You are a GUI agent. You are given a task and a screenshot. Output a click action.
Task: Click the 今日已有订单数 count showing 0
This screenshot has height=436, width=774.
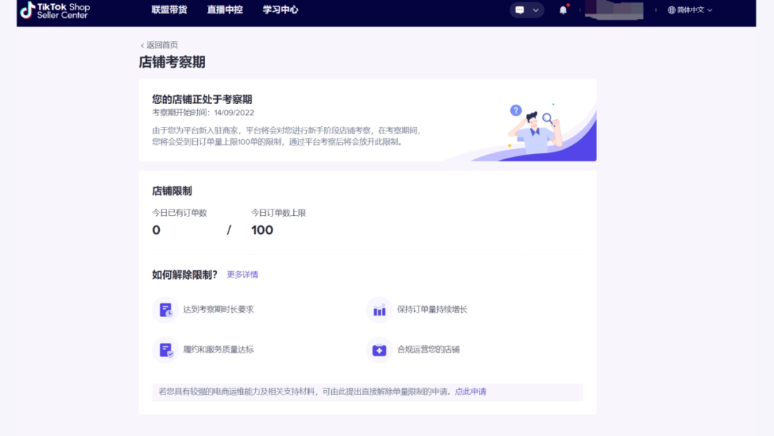pos(156,230)
